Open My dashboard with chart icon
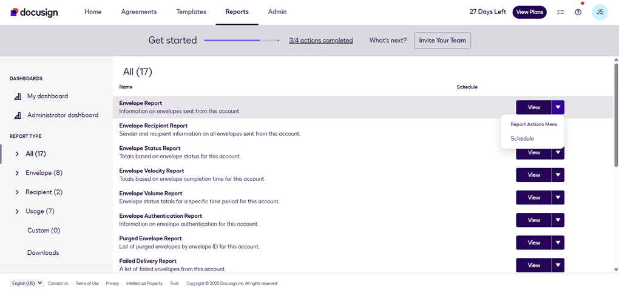Viewport: 619px width, 290px height. click(x=47, y=96)
